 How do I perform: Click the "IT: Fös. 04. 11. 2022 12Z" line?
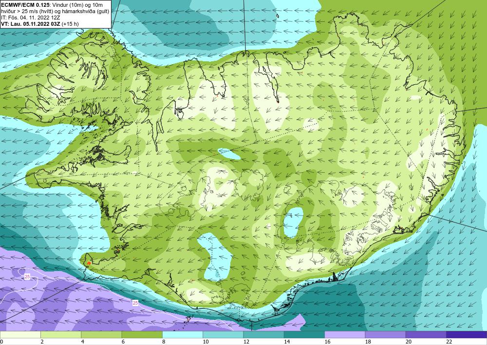pyautogui.click(x=30, y=18)
